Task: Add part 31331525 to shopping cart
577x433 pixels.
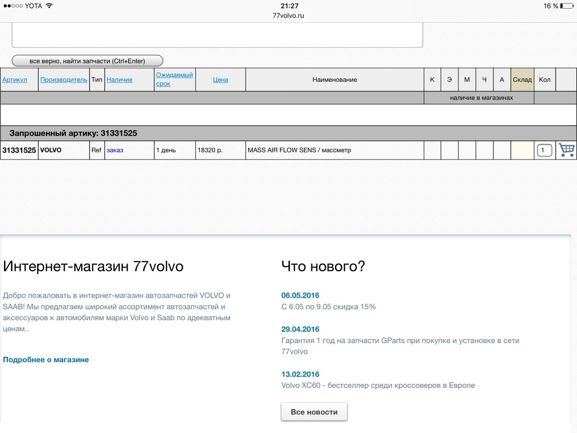Action: pos(566,150)
